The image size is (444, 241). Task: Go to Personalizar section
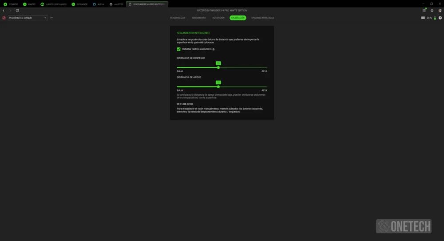(x=178, y=18)
